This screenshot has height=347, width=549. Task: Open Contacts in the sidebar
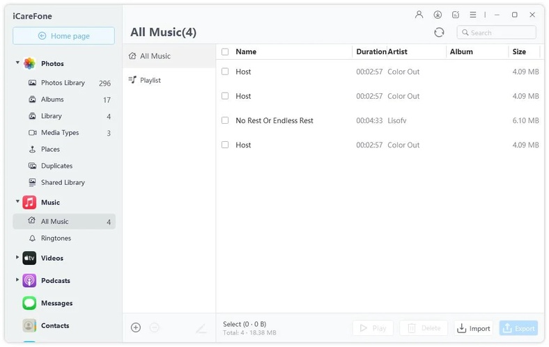pos(55,325)
